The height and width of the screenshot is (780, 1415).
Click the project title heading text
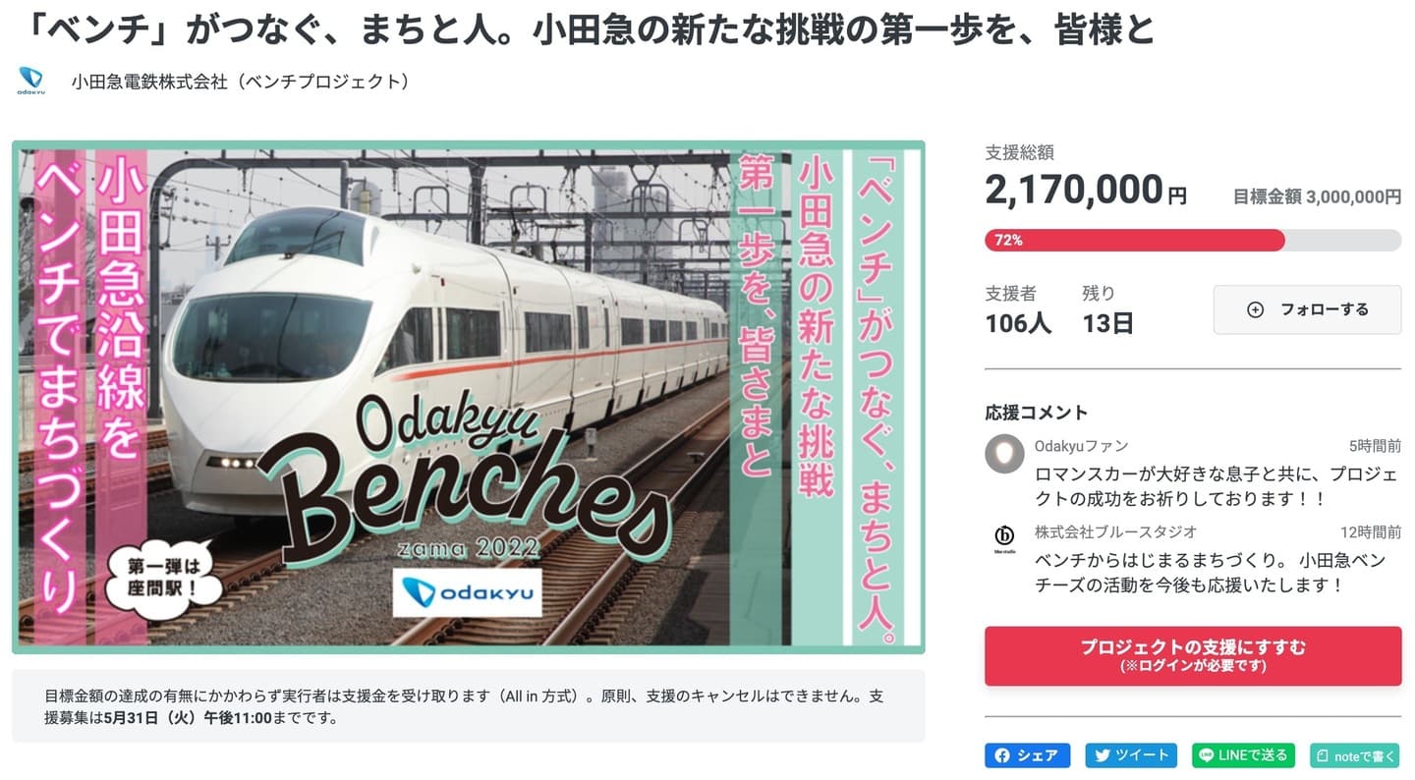(588, 29)
